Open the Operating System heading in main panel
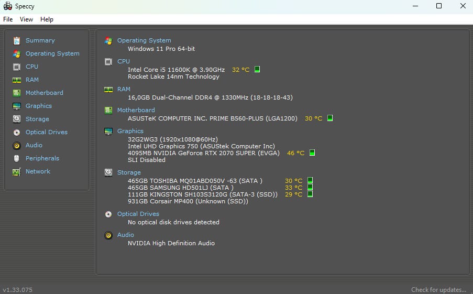Screen dimensions: 473x294 pyautogui.click(x=144, y=40)
